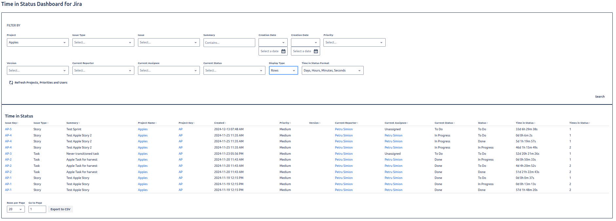Click the Refresh Projects, Priorities and Users icon
The width and height of the screenshot is (616, 221).
coord(11,83)
